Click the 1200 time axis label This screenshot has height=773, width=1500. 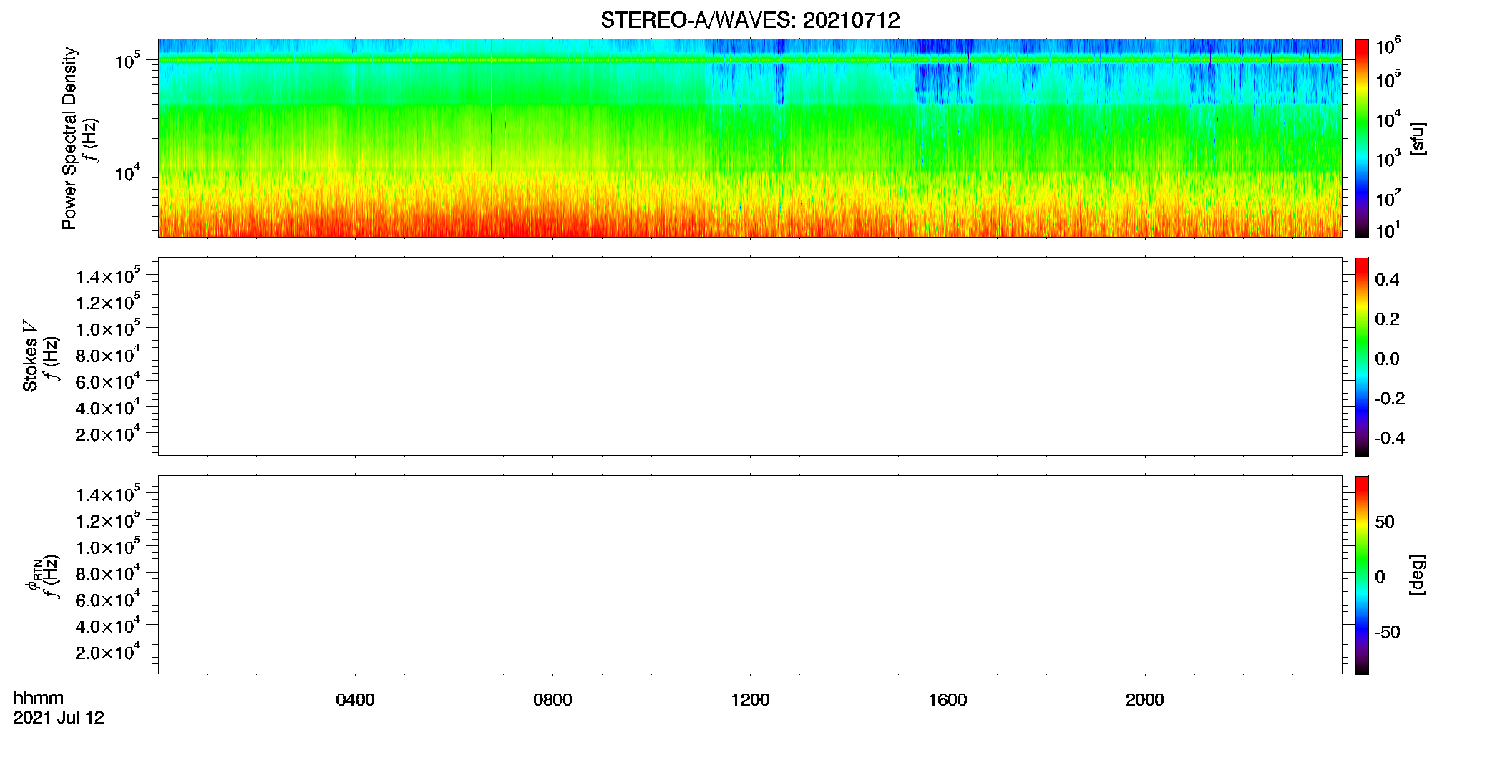pos(750,700)
